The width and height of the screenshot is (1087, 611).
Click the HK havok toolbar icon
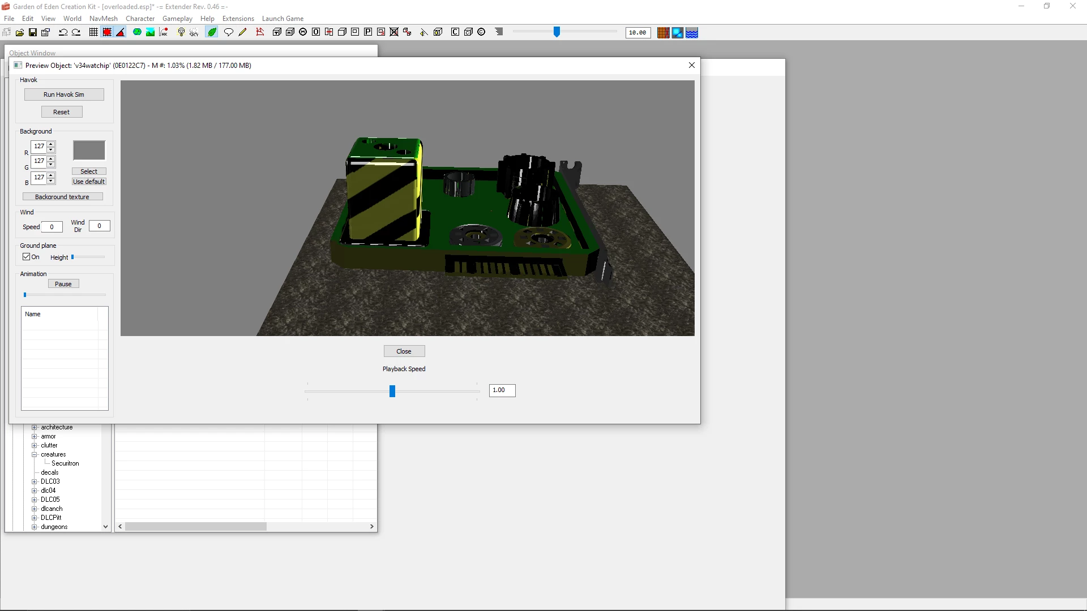[x=164, y=32]
